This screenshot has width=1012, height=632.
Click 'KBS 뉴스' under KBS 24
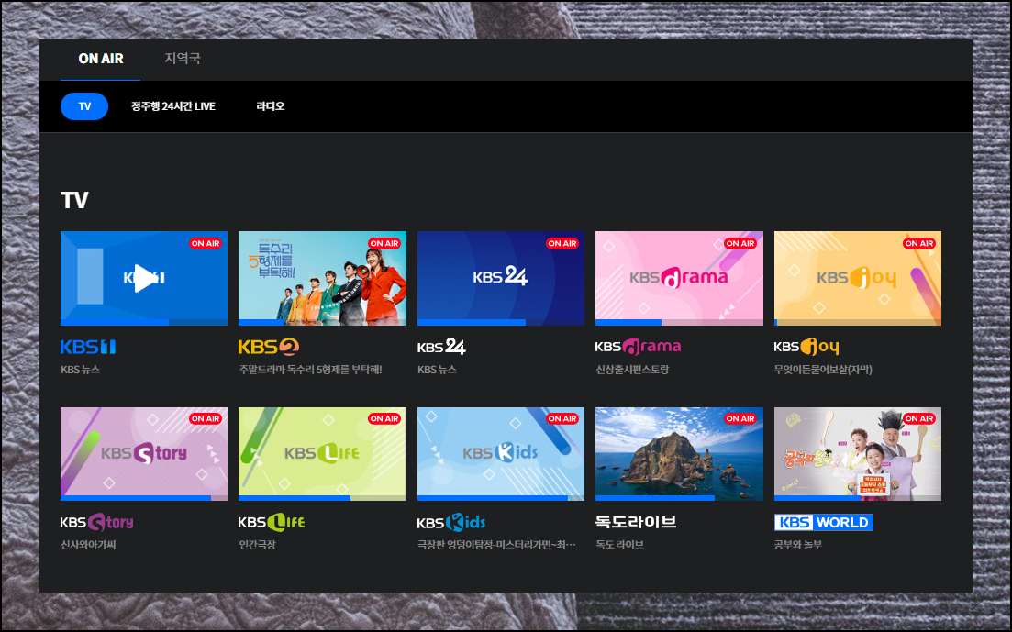point(437,370)
